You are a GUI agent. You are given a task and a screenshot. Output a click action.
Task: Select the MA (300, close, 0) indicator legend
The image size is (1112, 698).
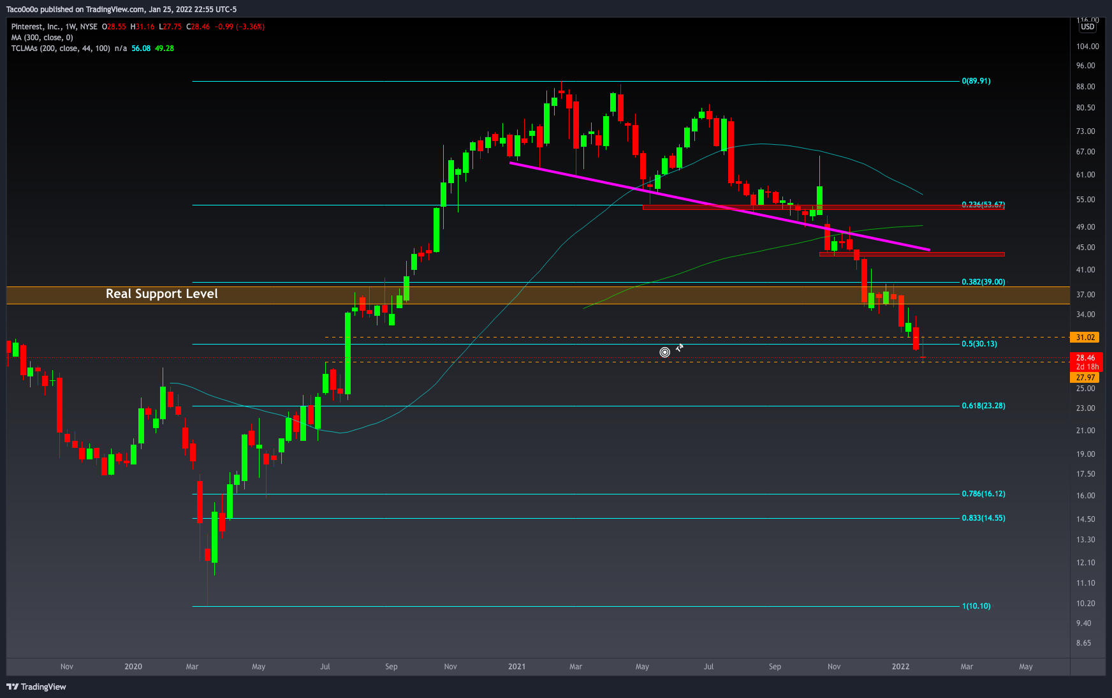(x=42, y=38)
